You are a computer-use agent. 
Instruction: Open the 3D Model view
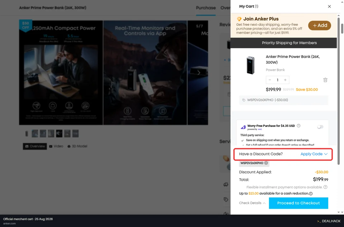[x=77, y=146]
